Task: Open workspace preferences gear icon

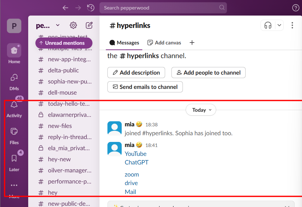Action: pos(73,25)
